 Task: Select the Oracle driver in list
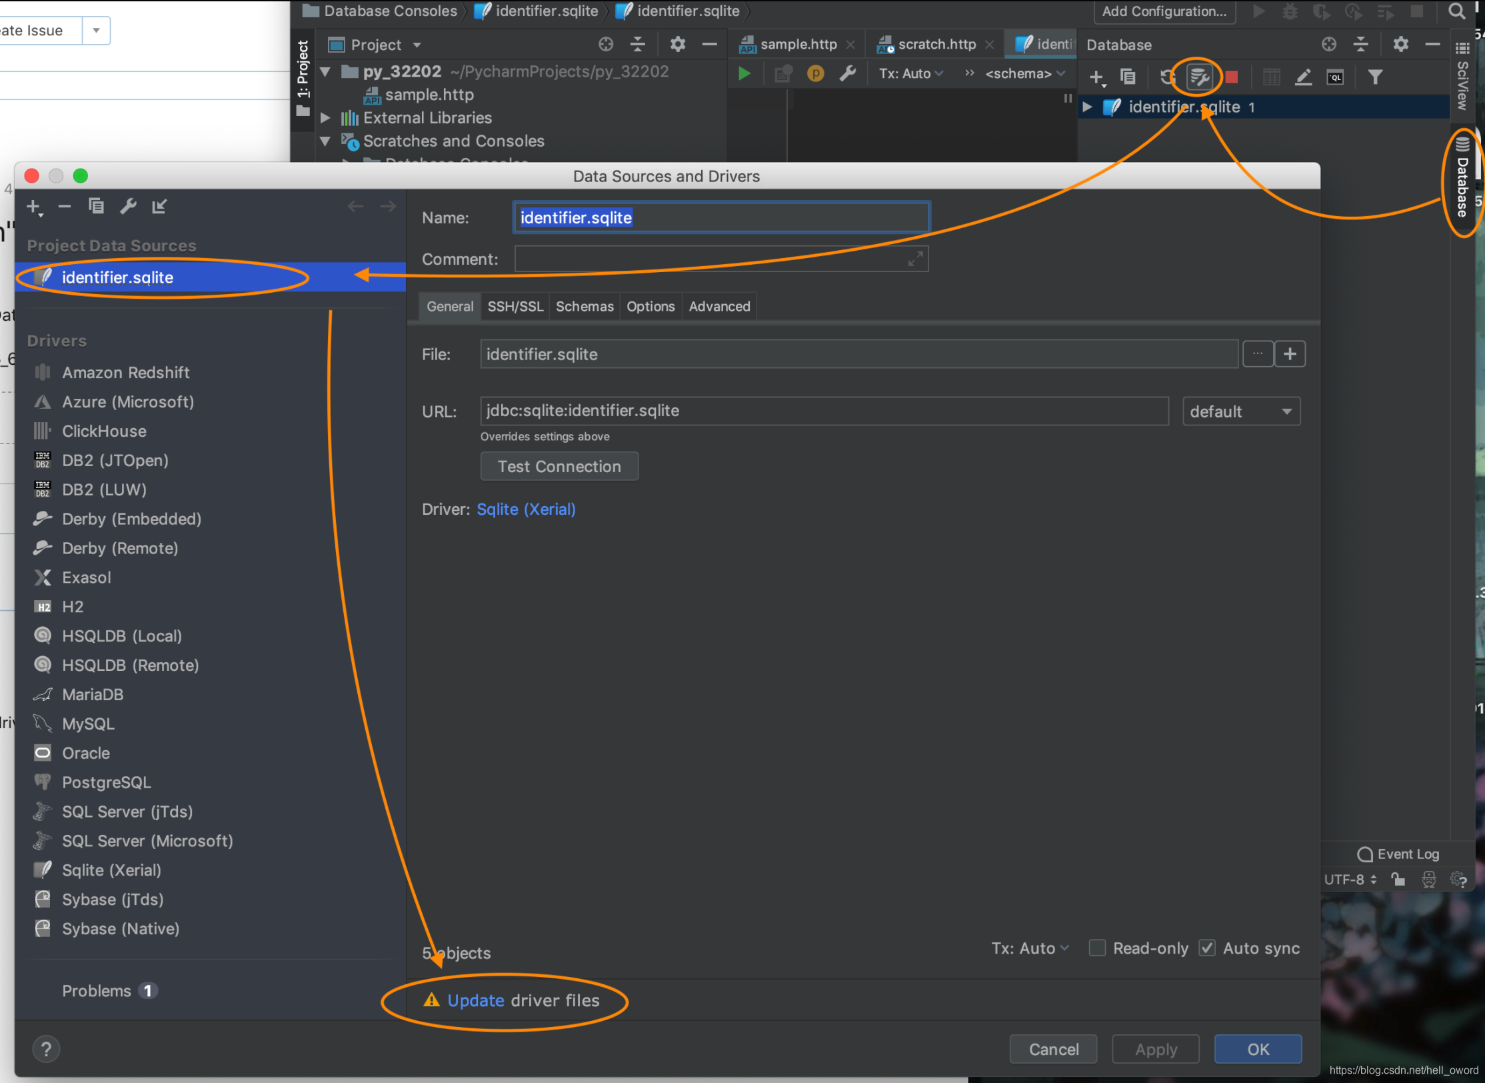(x=86, y=754)
